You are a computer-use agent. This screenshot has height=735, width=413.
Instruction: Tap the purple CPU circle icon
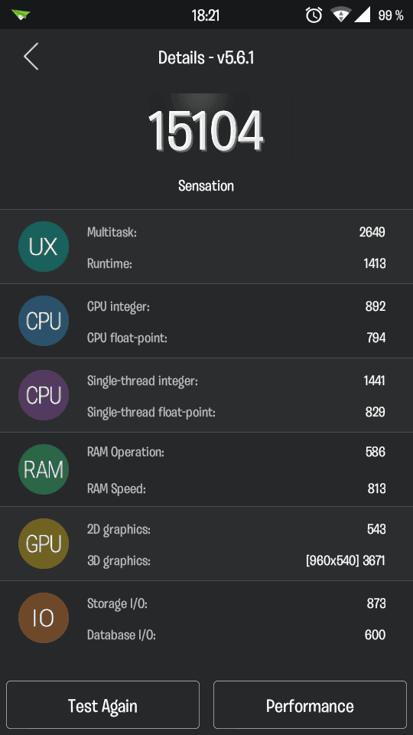click(44, 395)
